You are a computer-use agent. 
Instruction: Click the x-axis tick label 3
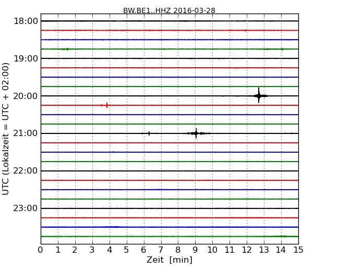pyautogui.click(x=92, y=250)
